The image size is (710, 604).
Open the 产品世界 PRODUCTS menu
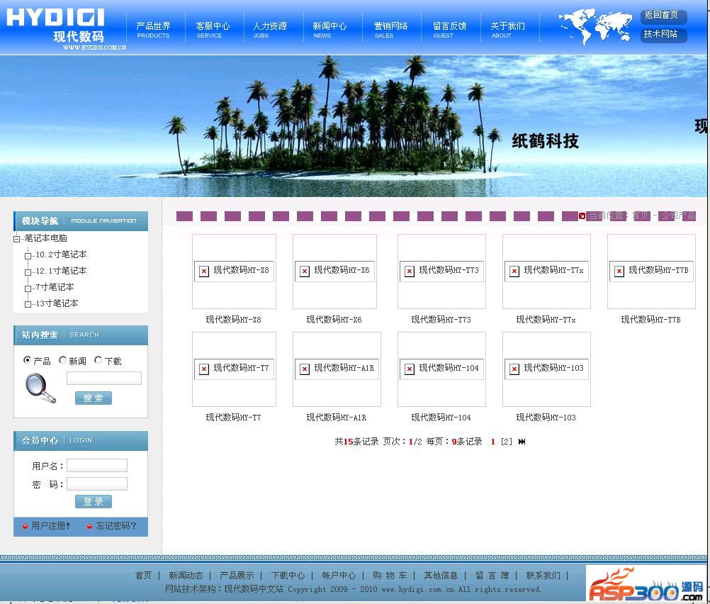153,29
